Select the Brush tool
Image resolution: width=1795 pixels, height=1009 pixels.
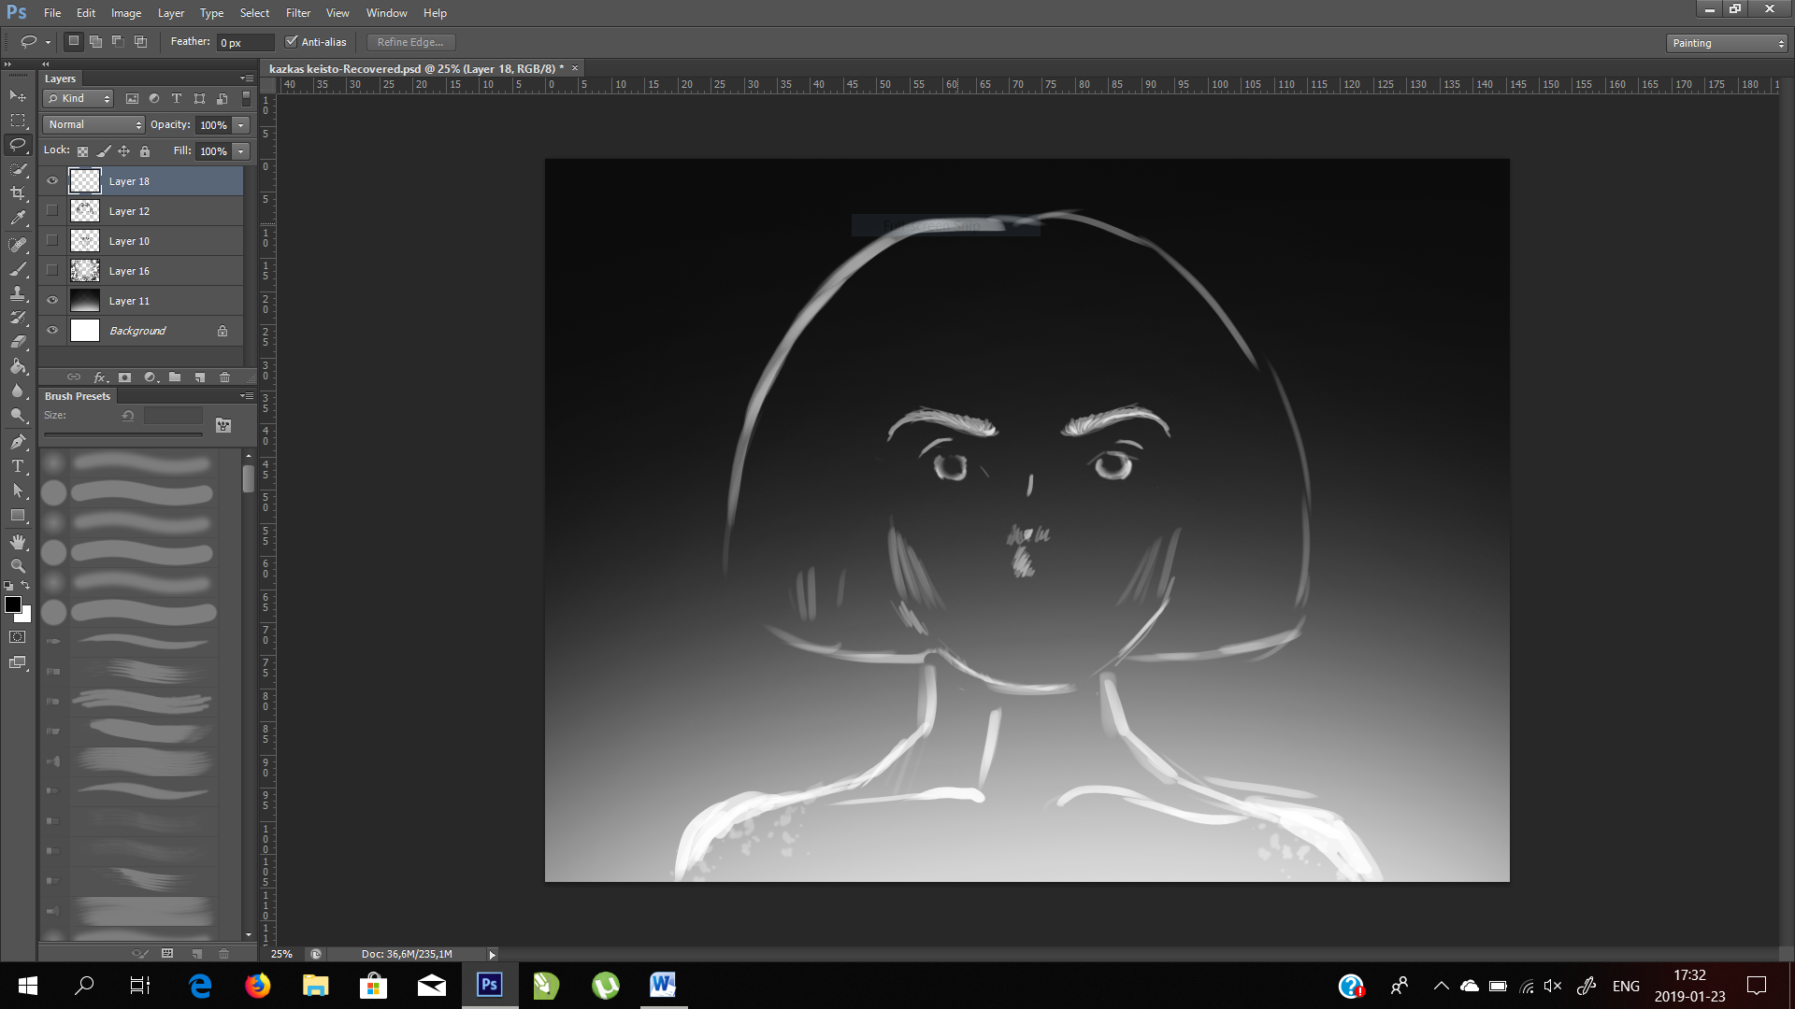click(18, 269)
